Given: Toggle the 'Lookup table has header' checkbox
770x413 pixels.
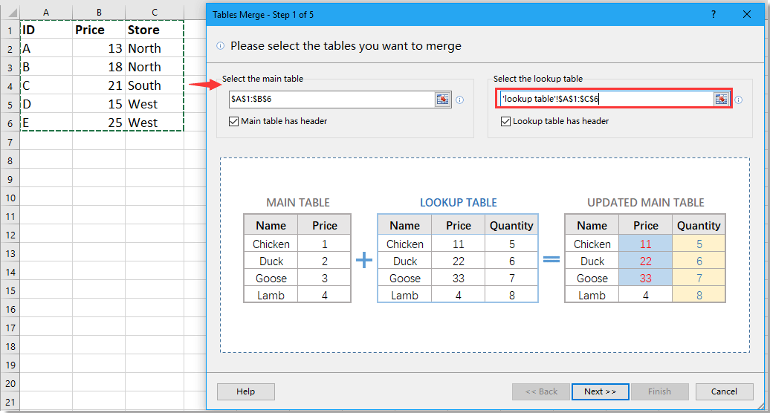Looking at the screenshot, I should click(506, 121).
